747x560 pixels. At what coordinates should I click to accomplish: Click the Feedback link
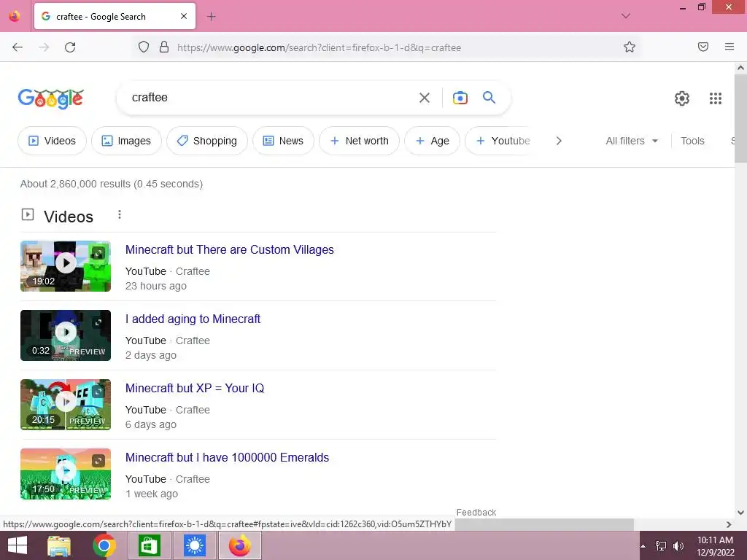click(476, 513)
